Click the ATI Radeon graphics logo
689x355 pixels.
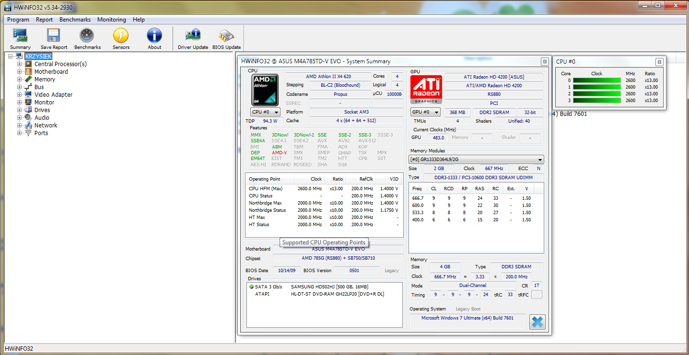click(426, 89)
